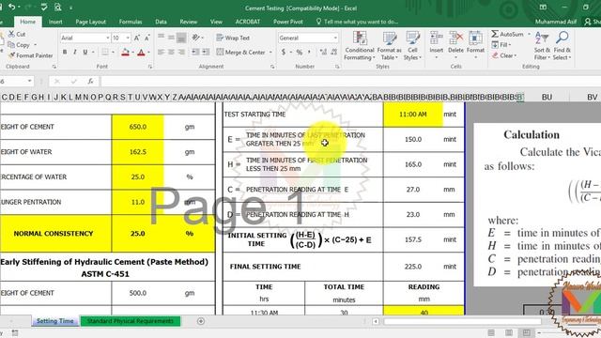Image resolution: width=601 pixels, height=338 pixels.
Task: Click the Cut scissors icon
Action: coord(11,34)
